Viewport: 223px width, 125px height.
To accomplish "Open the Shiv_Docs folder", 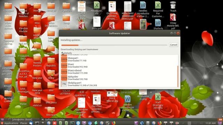I will coord(51,99).
